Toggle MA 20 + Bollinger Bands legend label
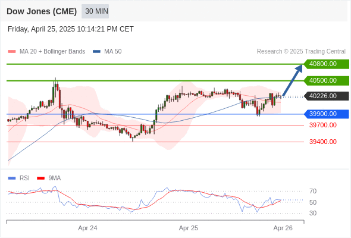The height and width of the screenshot is (238, 351). click(52, 52)
